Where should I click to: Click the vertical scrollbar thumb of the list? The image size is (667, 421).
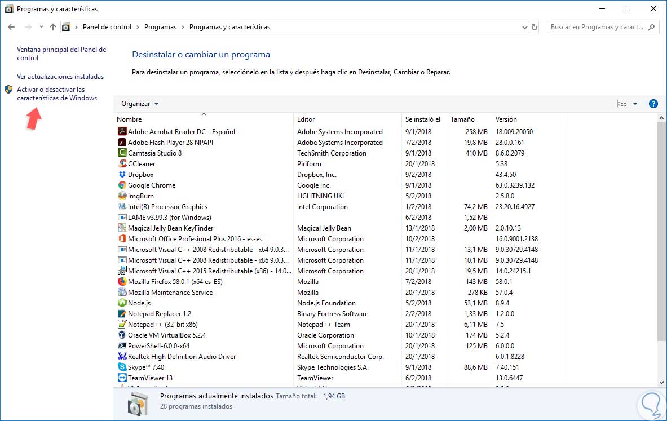[x=661, y=232]
